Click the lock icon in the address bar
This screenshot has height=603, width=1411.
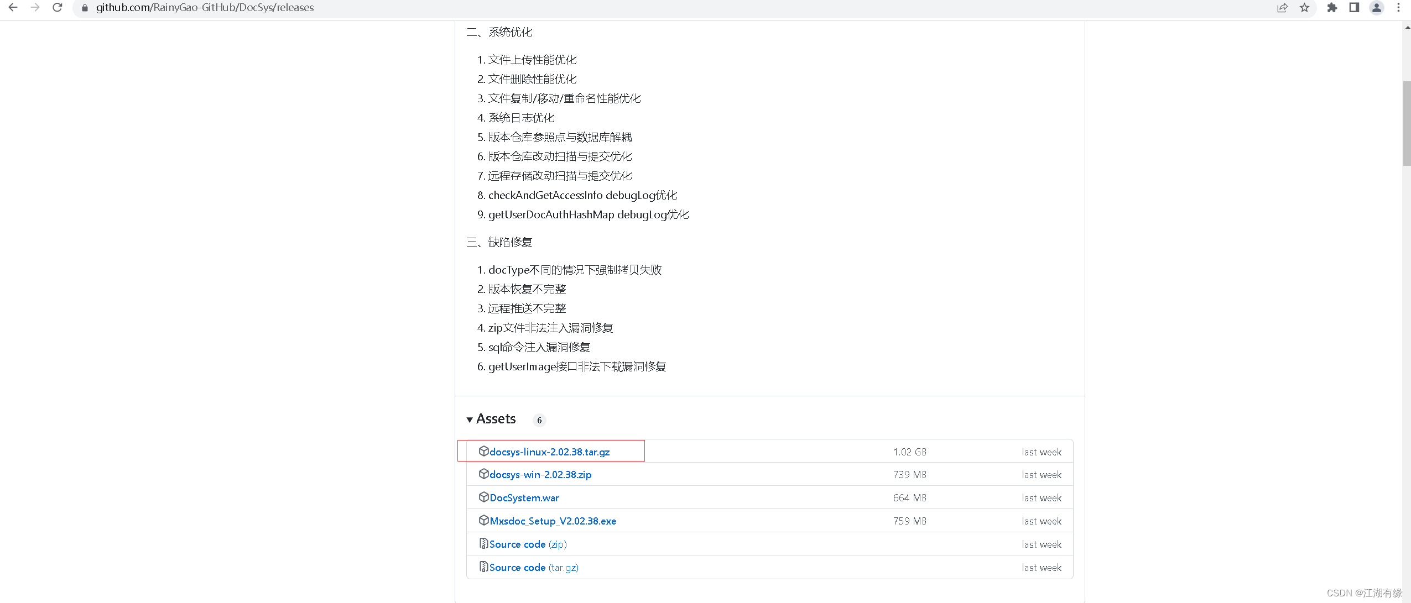84,8
